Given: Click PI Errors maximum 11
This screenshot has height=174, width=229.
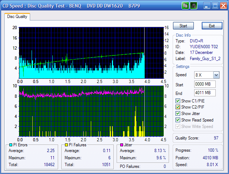Looking at the screenshot, I should pyautogui.click(x=52, y=158).
